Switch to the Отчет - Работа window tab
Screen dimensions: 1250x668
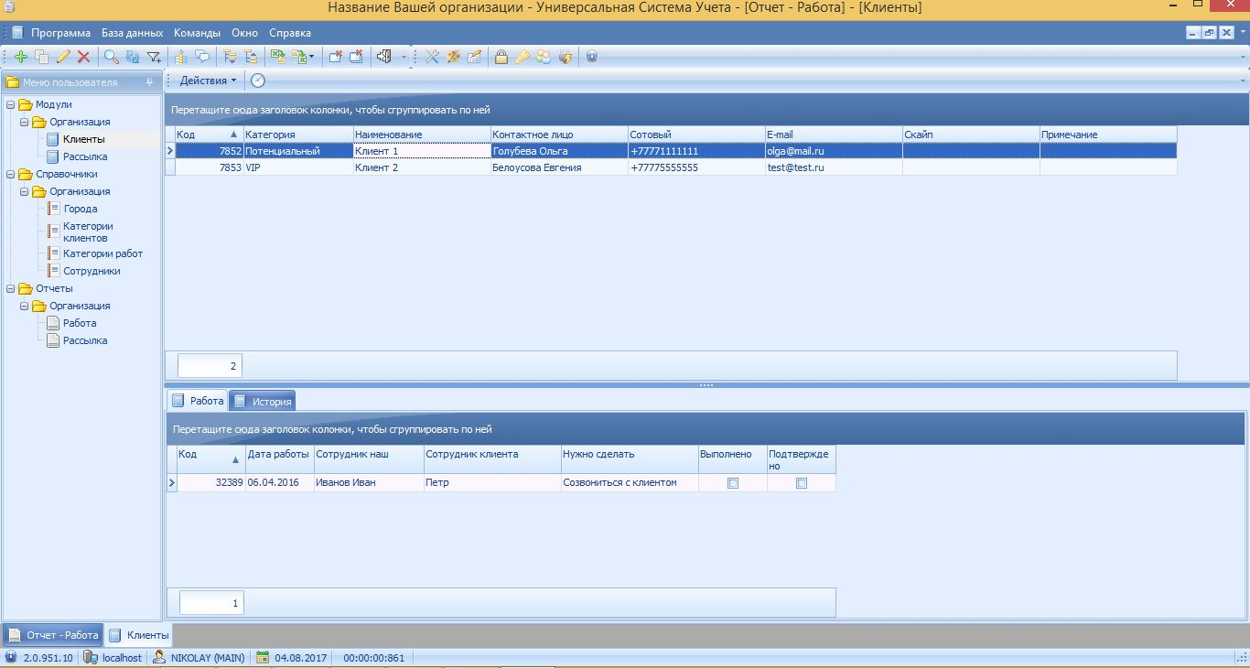(x=52, y=634)
